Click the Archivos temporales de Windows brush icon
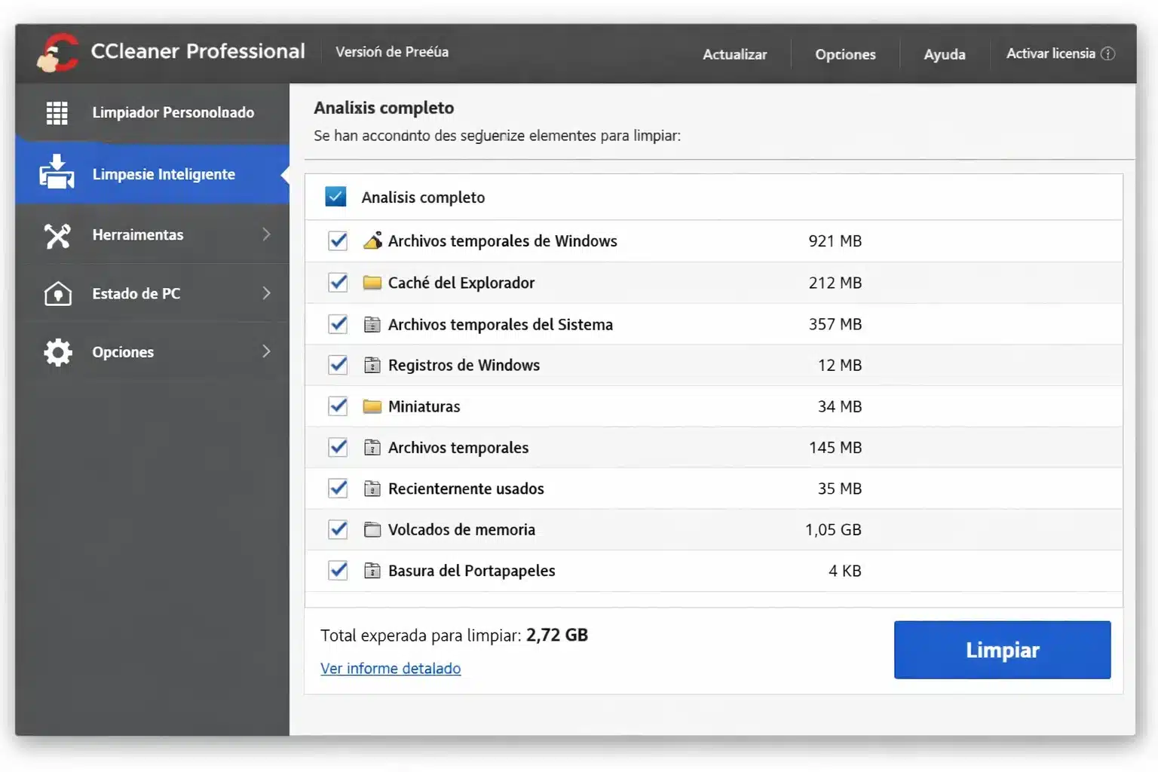 [x=372, y=240]
